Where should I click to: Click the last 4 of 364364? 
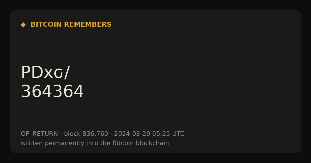click(79, 92)
